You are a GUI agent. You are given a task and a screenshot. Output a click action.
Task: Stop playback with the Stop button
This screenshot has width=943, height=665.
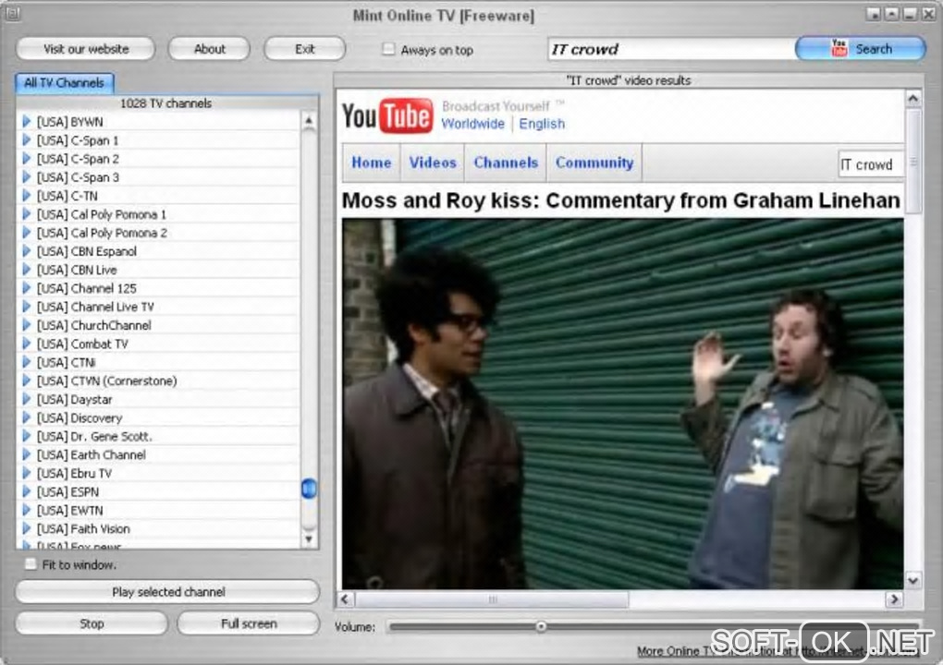point(92,623)
